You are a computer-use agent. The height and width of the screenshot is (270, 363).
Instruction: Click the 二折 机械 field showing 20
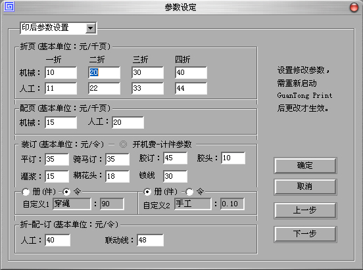pyautogui.click(x=104, y=73)
